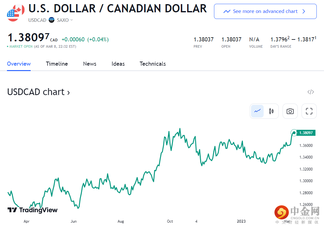
Task: Open the Ideas tab
Action: [118, 64]
